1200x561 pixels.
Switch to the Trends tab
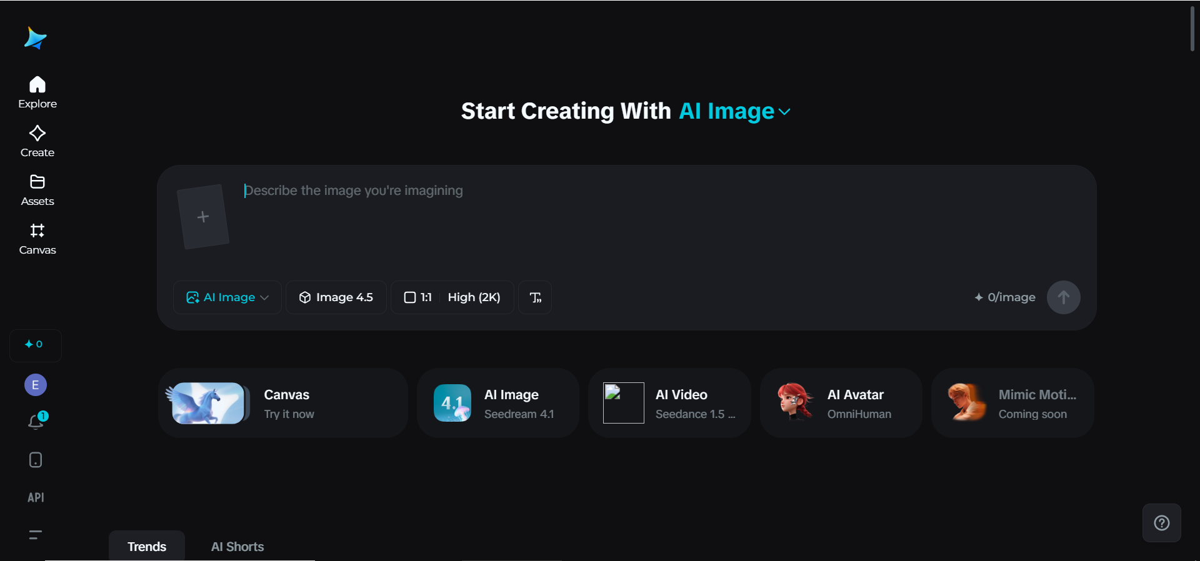tap(147, 547)
